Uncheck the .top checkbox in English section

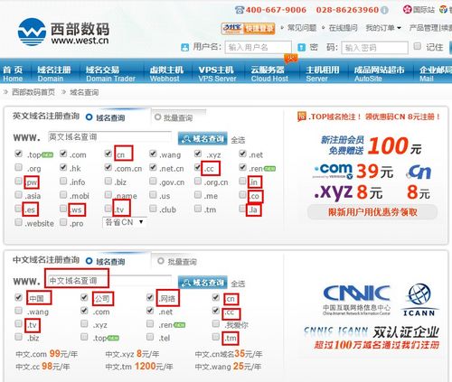pyautogui.click(x=19, y=154)
